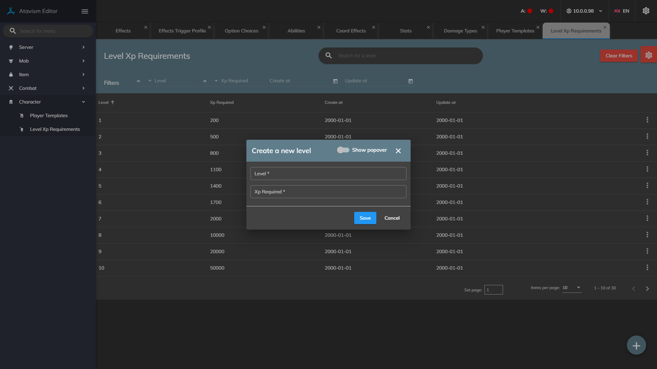The width and height of the screenshot is (657, 369).
Task: Switch to the Abilities tab
Action: click(296, 31)
